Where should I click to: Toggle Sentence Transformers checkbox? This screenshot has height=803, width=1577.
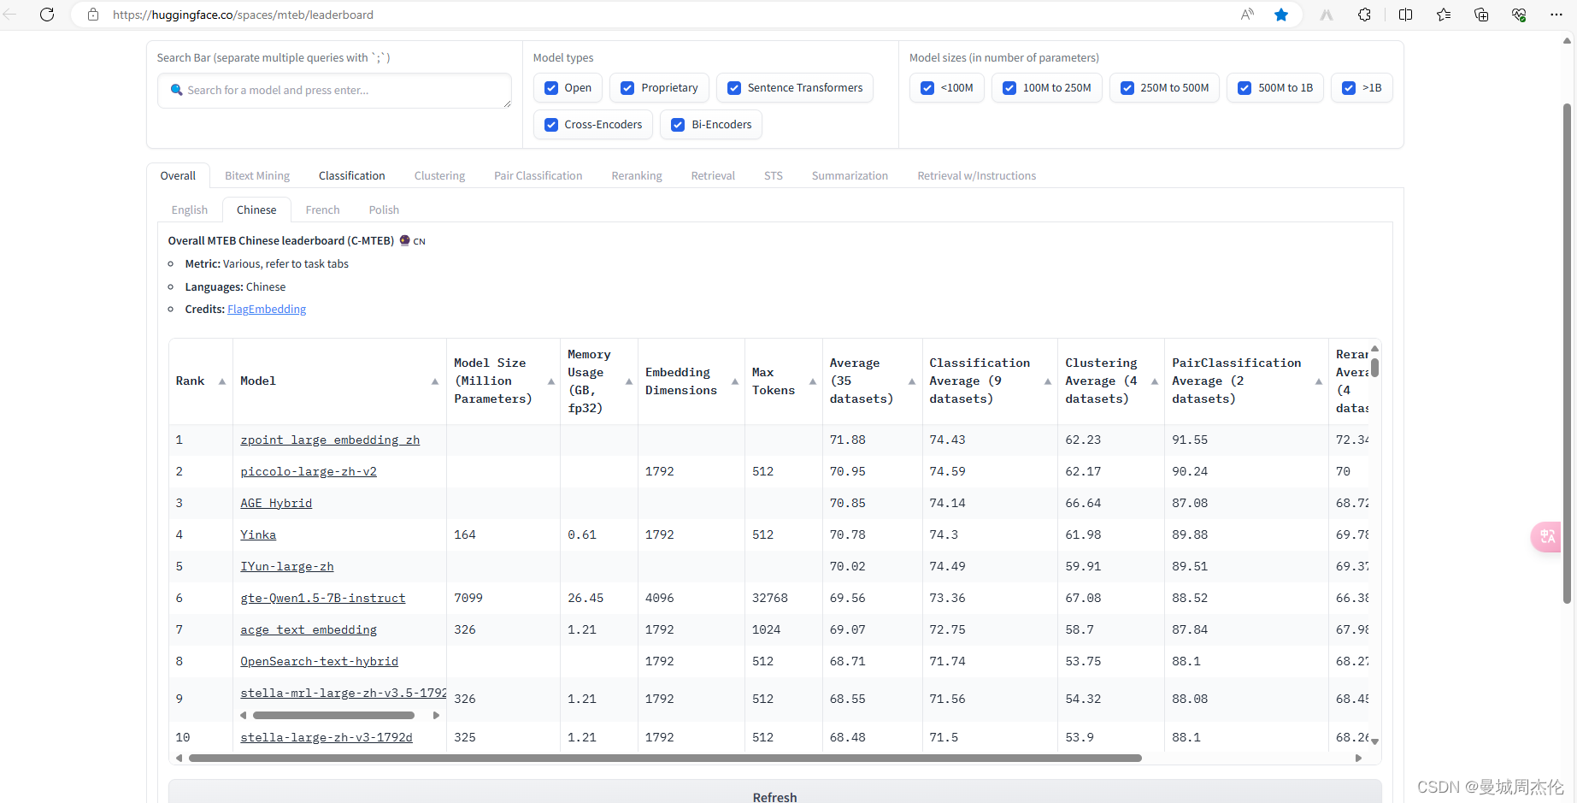pos(734,88)
